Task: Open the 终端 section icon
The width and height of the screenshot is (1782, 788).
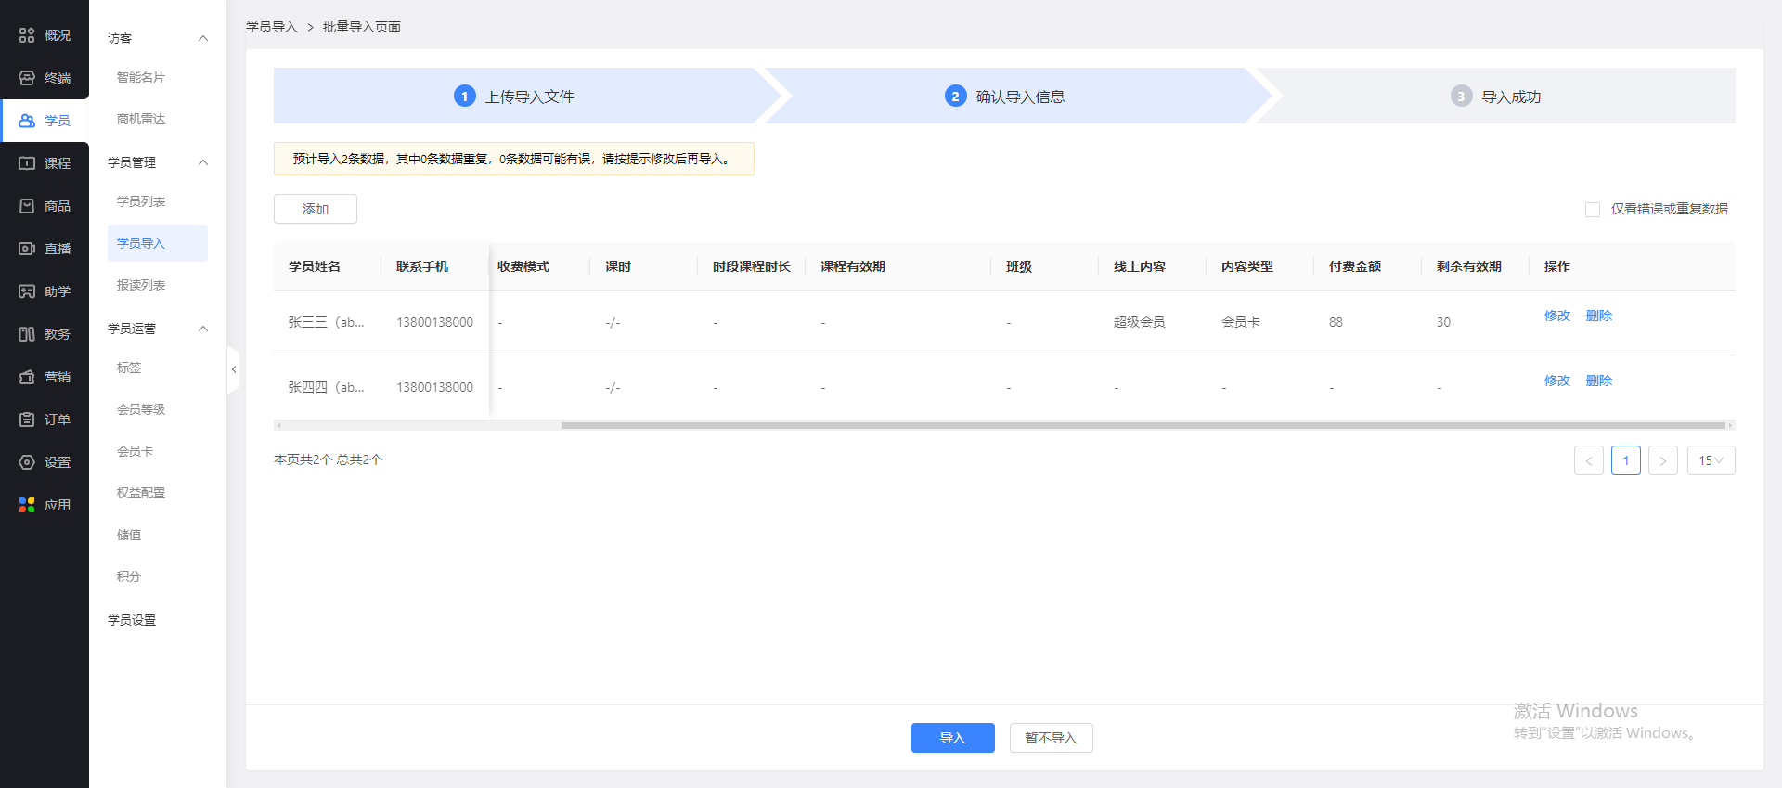Action: [27, 78]
